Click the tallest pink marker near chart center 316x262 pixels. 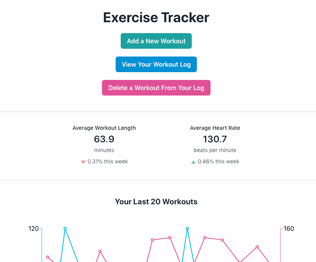[170, 238]
